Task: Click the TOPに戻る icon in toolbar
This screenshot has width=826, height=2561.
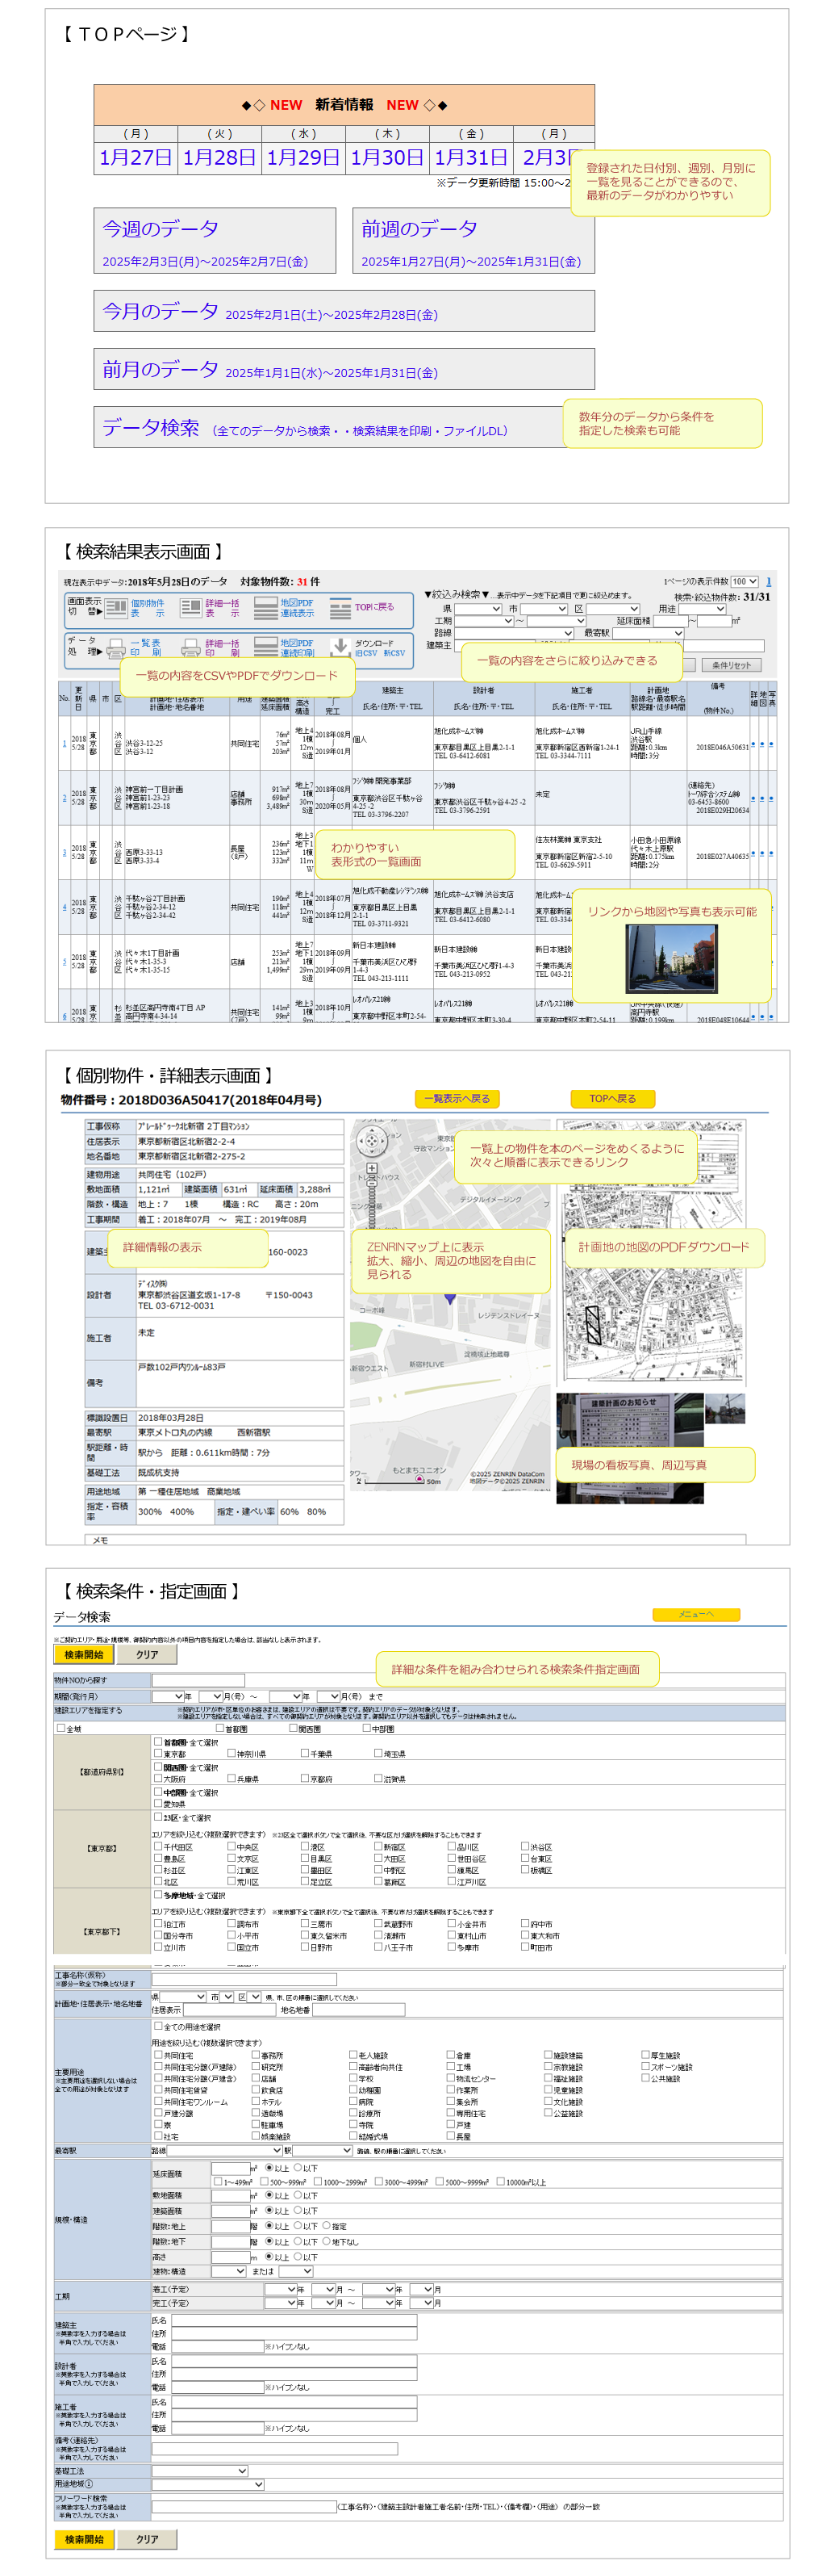Action: point(340,607)
